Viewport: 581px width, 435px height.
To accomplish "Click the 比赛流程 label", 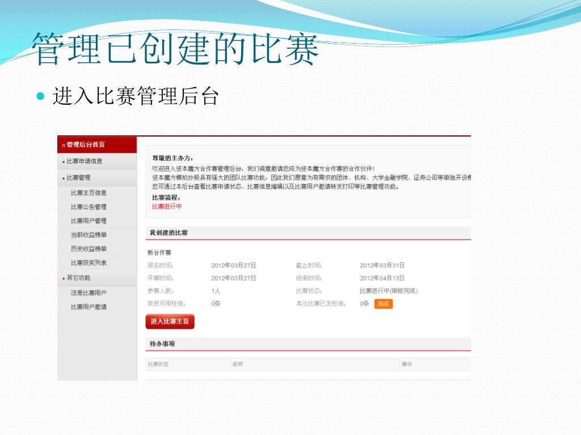I will pos(166,198).
